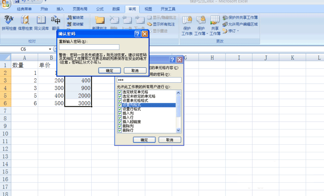Select cell with value 900
The width and height of the screenshot is (324, 196).
pyautogui.click(x=78, y=88)
